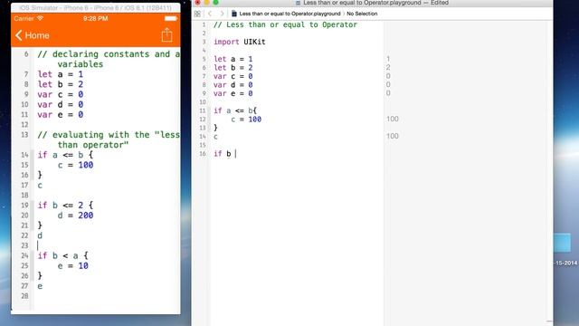The height and width of the screenshot is (326, 579).
Task: Go back with the Xcode left arrow
Action: tap(210, 14)
